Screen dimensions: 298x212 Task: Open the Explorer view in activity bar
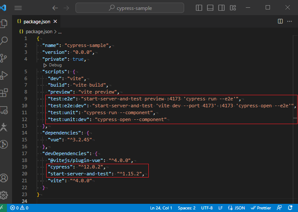click(4, 24)
